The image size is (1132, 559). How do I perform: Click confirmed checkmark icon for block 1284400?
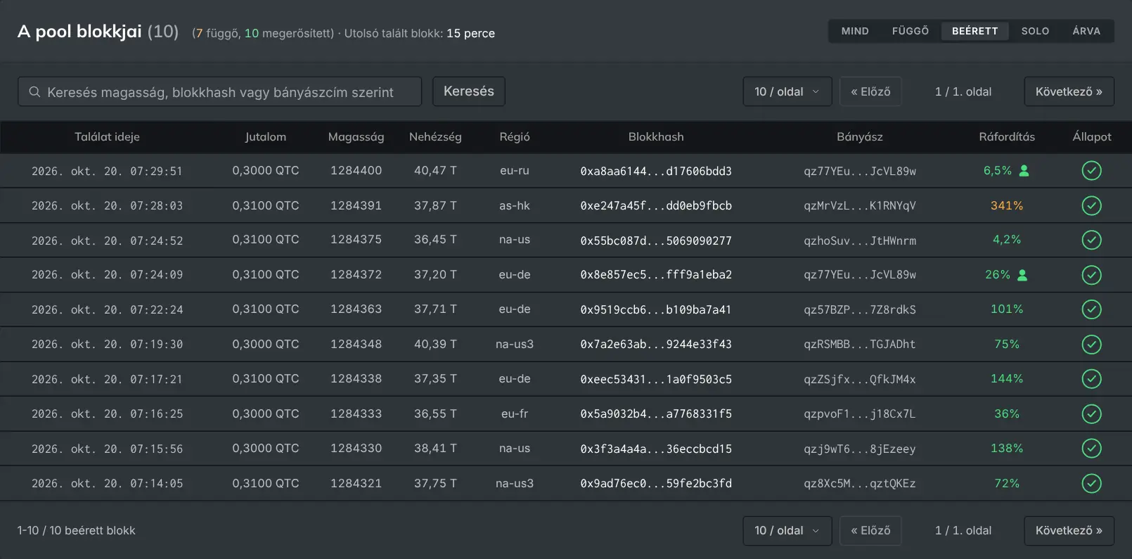(1091, 171)
